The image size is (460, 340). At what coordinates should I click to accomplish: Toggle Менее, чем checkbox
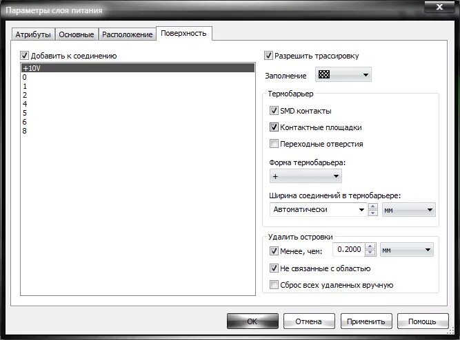[274, 251]
